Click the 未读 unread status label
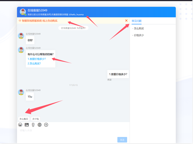The image size is (193, 144). tap(109, 80)
